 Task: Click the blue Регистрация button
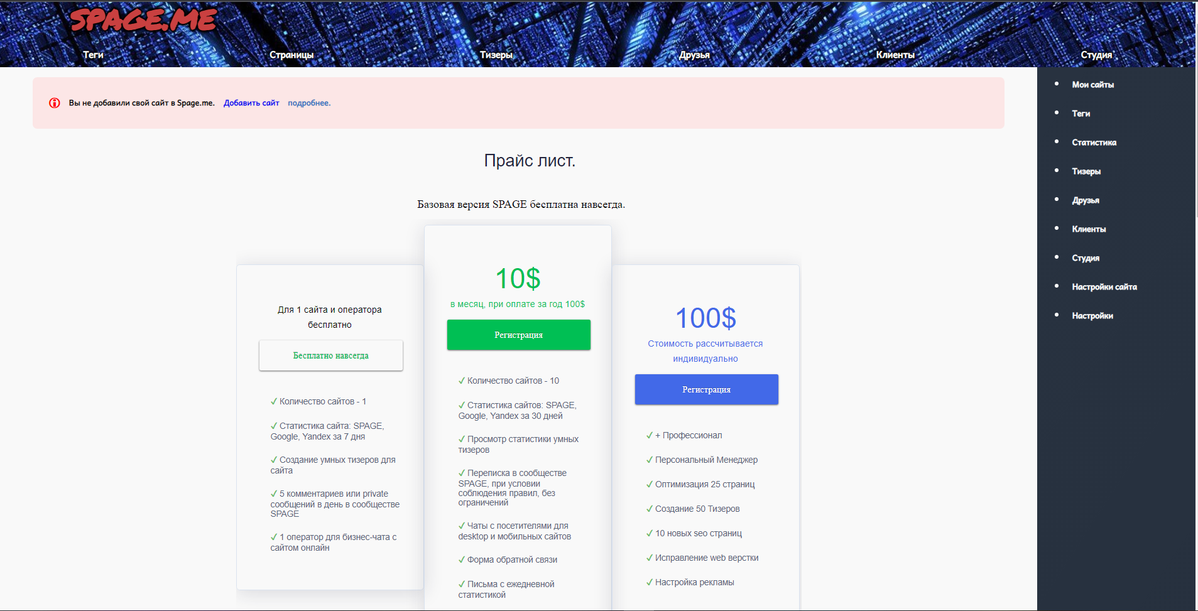tap(706, 389)
